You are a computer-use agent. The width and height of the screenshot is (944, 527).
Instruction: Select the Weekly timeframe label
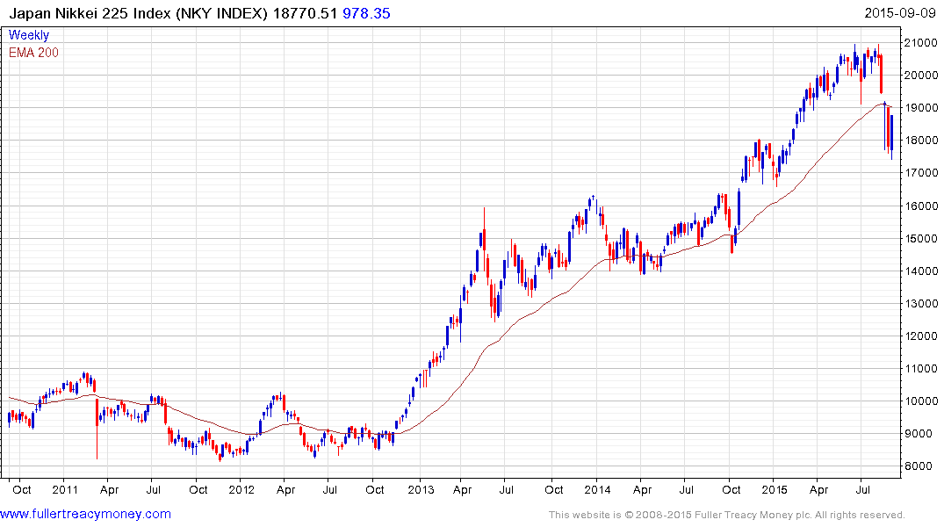coord(29,35)
